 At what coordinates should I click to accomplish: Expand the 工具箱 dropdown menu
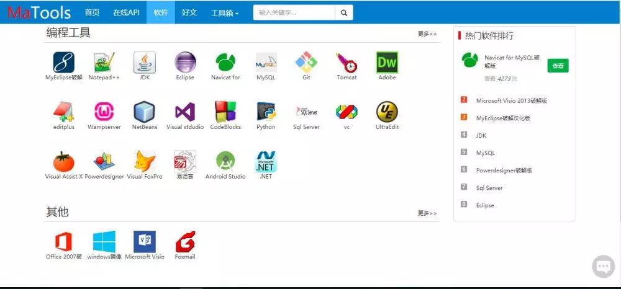[225, 12]
